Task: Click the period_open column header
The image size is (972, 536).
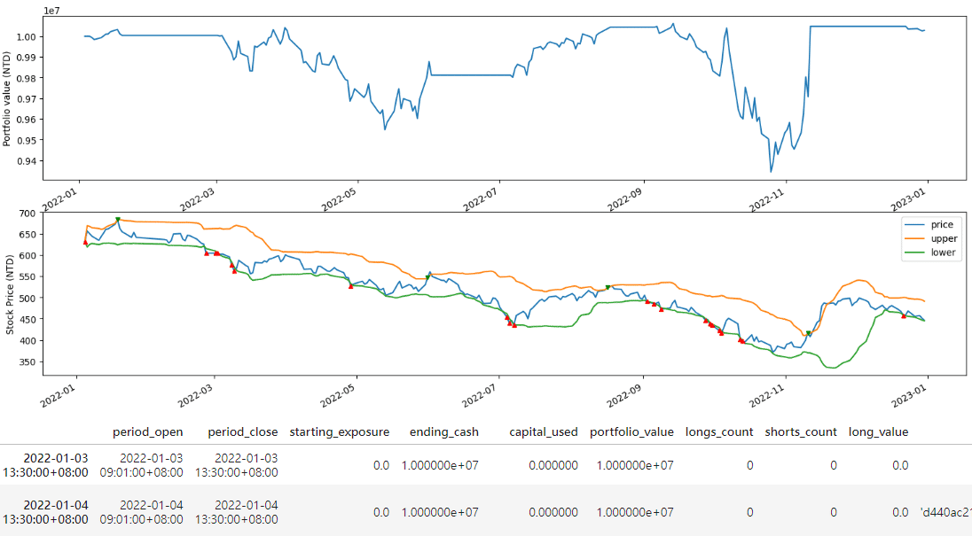Action: click(147, 432)
